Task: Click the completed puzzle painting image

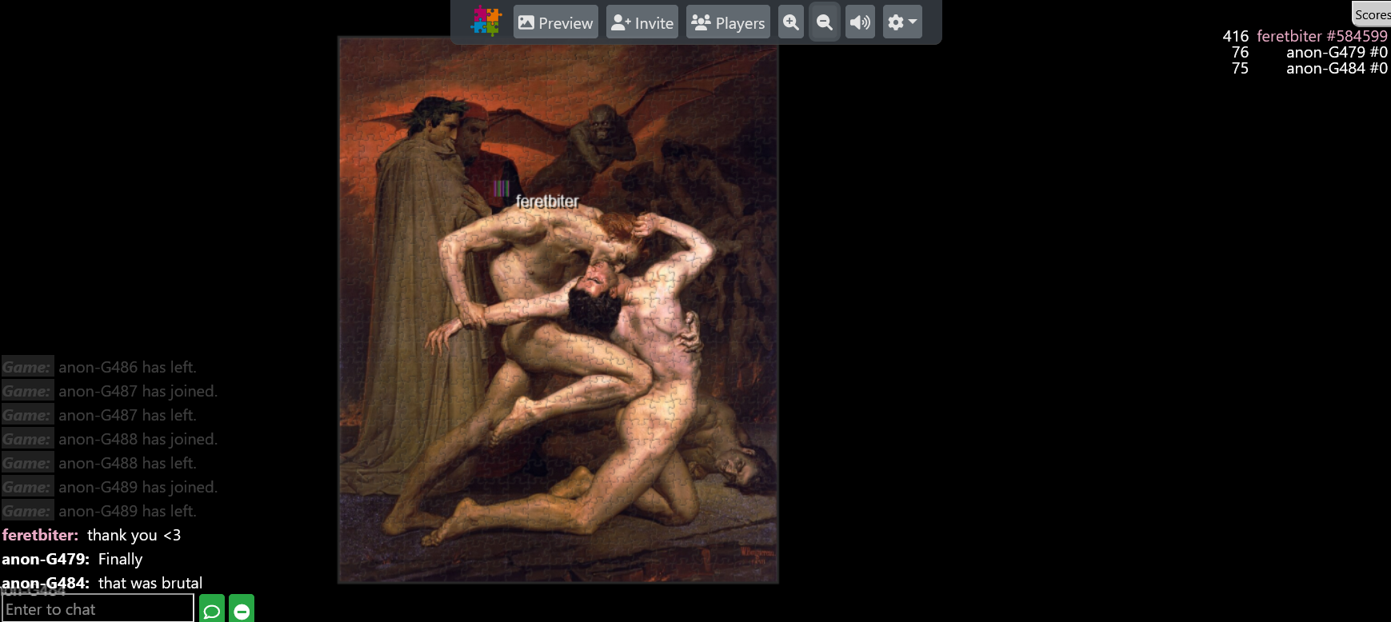Action: coord(558,310)
